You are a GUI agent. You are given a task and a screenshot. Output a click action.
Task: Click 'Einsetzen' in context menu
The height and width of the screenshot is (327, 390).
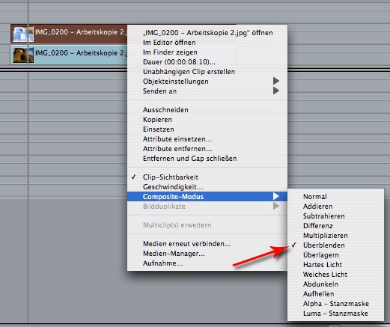point(207,129)
